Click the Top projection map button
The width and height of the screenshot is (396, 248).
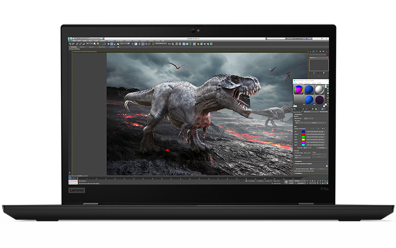click(x=315, y=131)
